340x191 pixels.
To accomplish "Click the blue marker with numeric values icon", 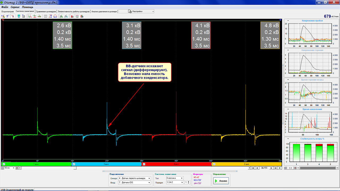I will pos(24,16).
